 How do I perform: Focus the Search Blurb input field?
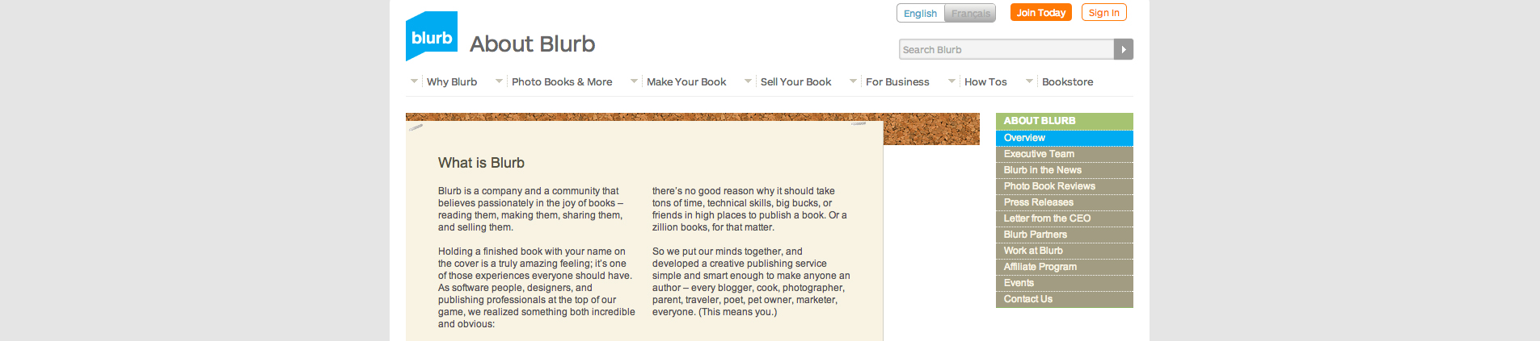pyautogui.click(x=1007, y=49)
